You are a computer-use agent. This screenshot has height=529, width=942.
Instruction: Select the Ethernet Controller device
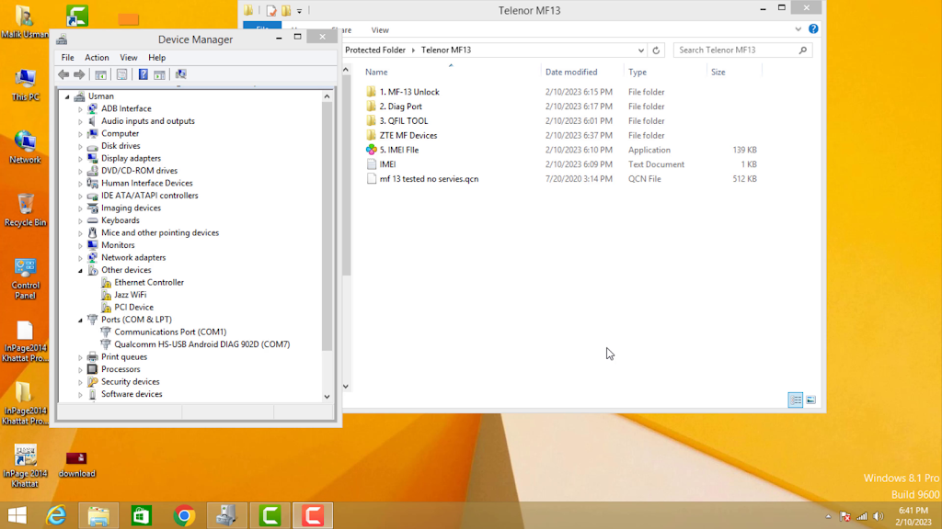[x=149, y=283]
